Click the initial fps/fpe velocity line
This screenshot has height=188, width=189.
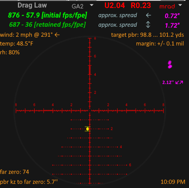point(47,15)
